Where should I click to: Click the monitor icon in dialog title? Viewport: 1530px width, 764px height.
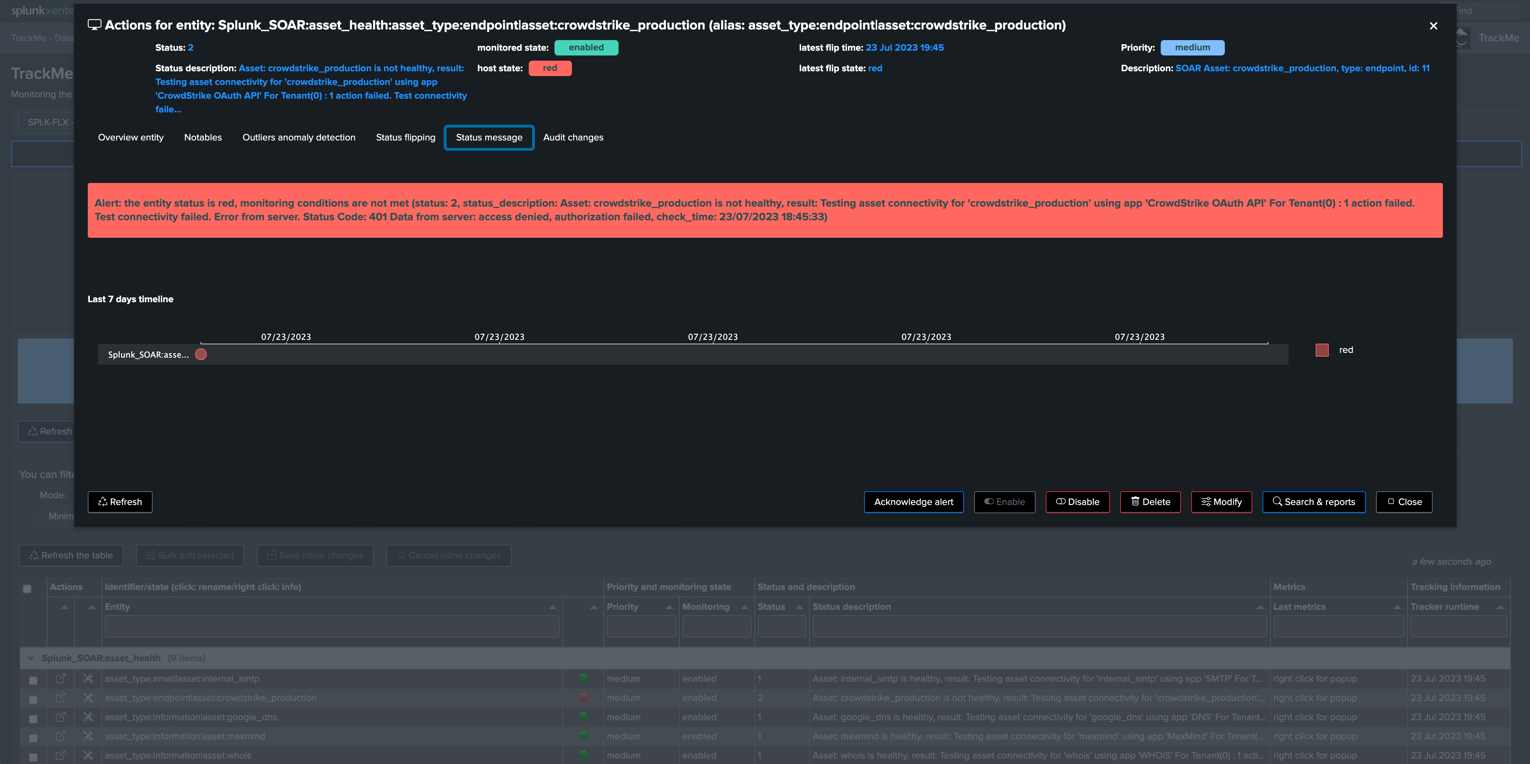(94, 25)
